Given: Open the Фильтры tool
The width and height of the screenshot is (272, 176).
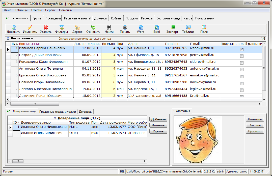Looking at the screenshot, I should [x=62, y=28].
